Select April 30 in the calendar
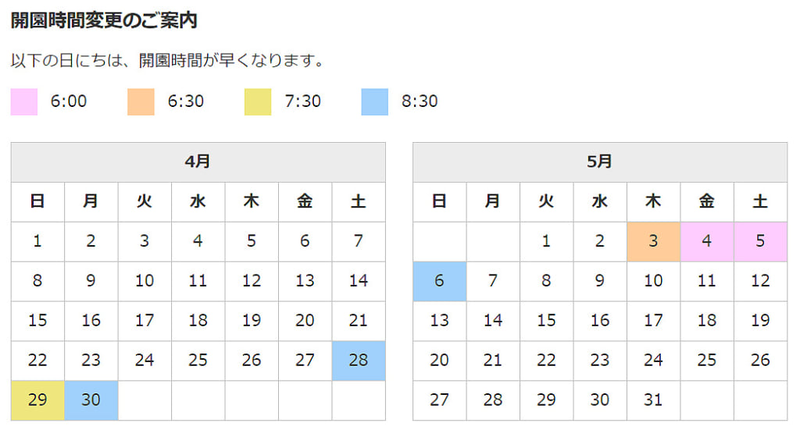This screenshot has height=430, width=800. coord(91,400)
